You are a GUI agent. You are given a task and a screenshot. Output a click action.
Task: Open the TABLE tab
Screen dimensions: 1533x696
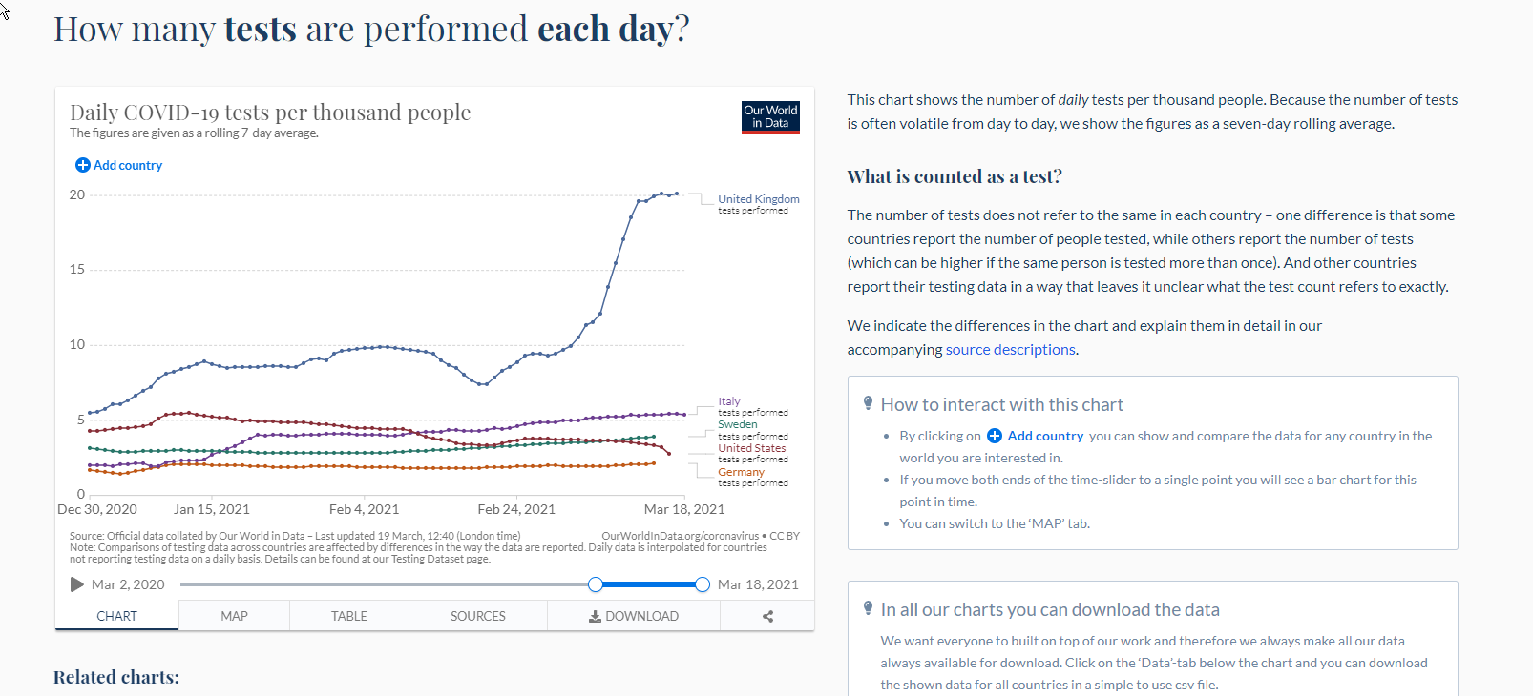click(348, 616)
